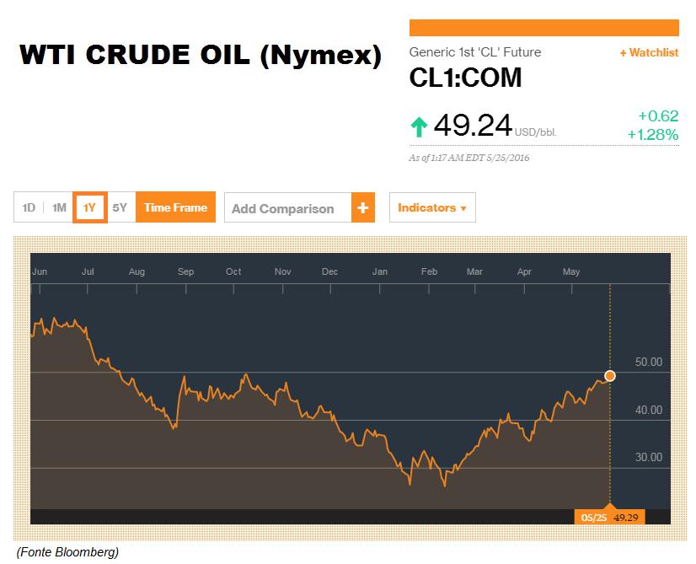Open the Time Frame selector

click(x=176, y=207)
